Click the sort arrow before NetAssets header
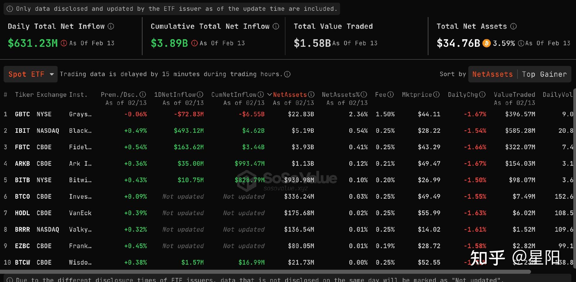The height and width of the screenshot is (282, 576). pyautogui.click(x=269, y=95)
